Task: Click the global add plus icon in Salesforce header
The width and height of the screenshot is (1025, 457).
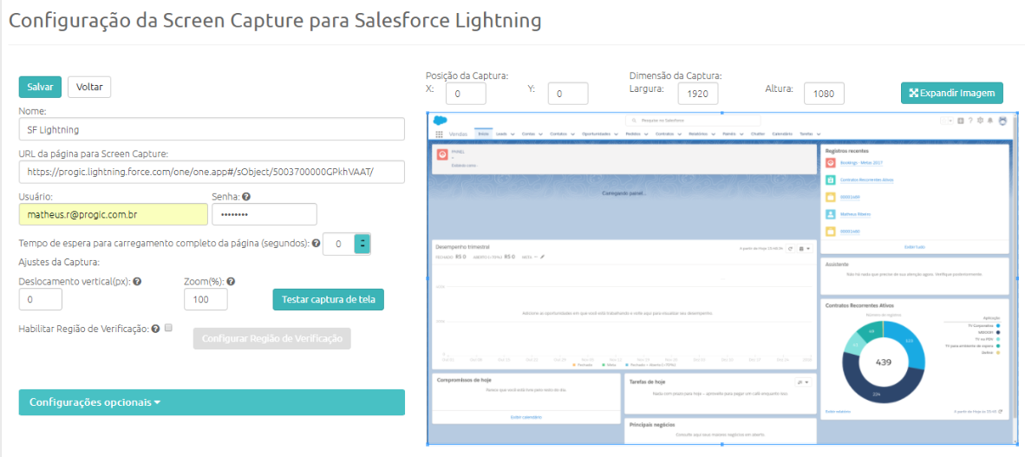Action: click(x=960, y=121)
